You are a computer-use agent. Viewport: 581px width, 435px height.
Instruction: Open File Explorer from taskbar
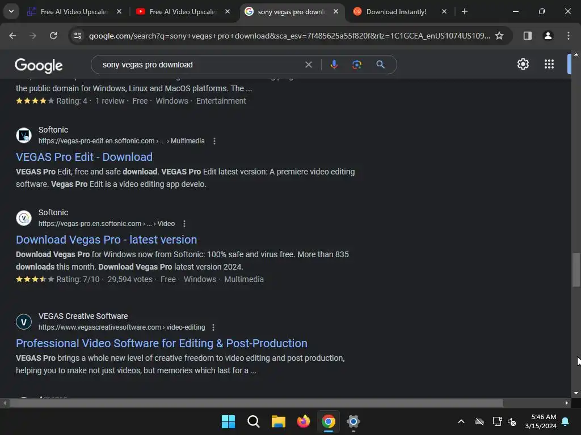point(278,421)
